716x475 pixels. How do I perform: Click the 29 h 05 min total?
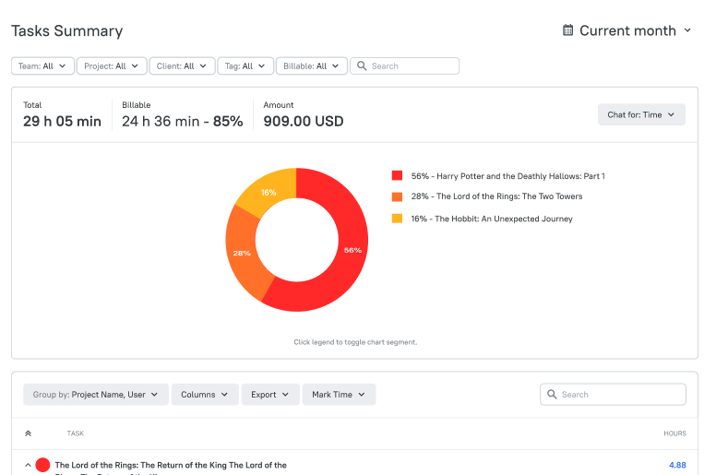62,122
